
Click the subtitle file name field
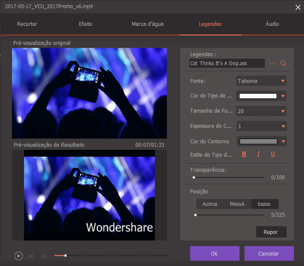pyautogui.click(x=227, y=64)
